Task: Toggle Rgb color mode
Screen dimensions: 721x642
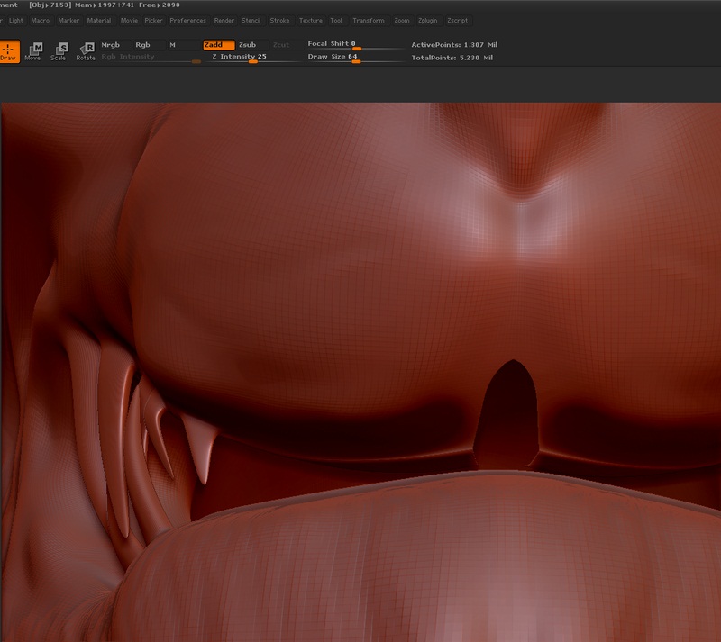Action: (x=142, y=44)
